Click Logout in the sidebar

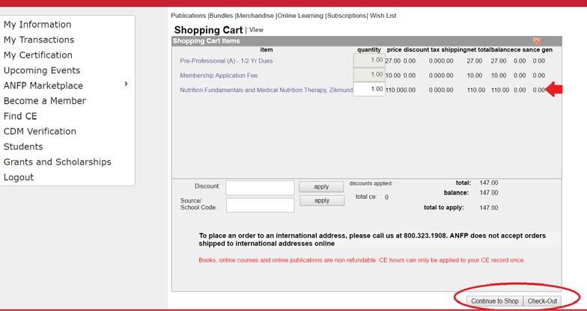coord(19,177)
